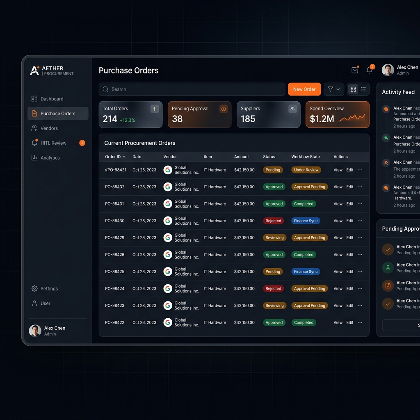Click the magnifier icon in search bar
This screenshot has height=420, width=420.
[105, 89]
